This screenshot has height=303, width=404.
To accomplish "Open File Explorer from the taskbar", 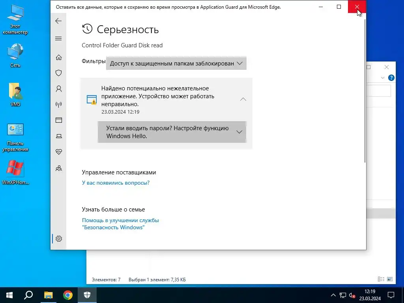I will (x=48, y=295).
